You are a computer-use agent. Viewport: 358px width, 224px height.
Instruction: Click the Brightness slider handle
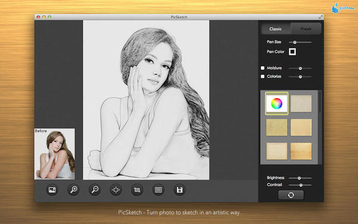pos(299,178)
